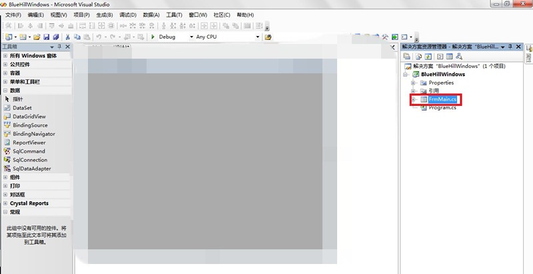Click the Redo arrow icon
Screen dimensions: 533x274
click(113, 37)
